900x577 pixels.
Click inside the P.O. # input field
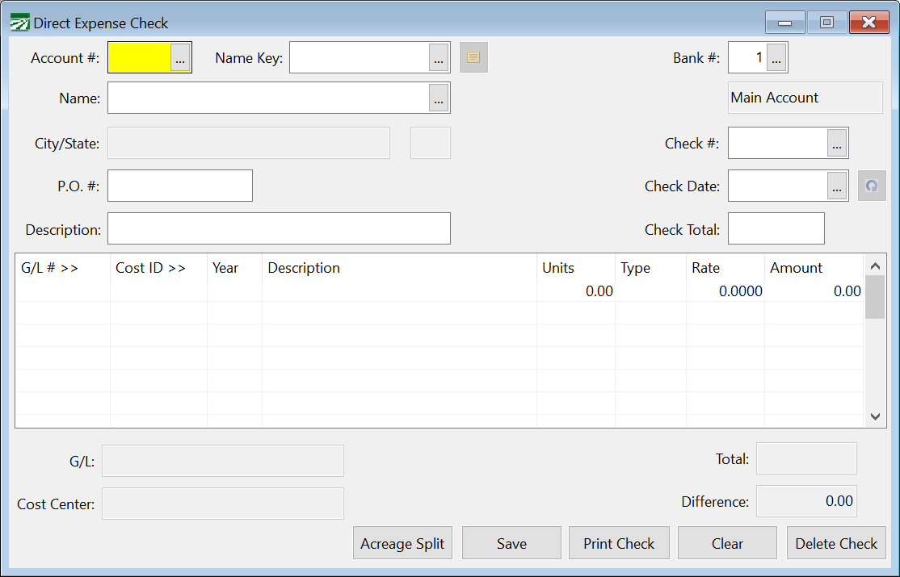tap(179, 185)
